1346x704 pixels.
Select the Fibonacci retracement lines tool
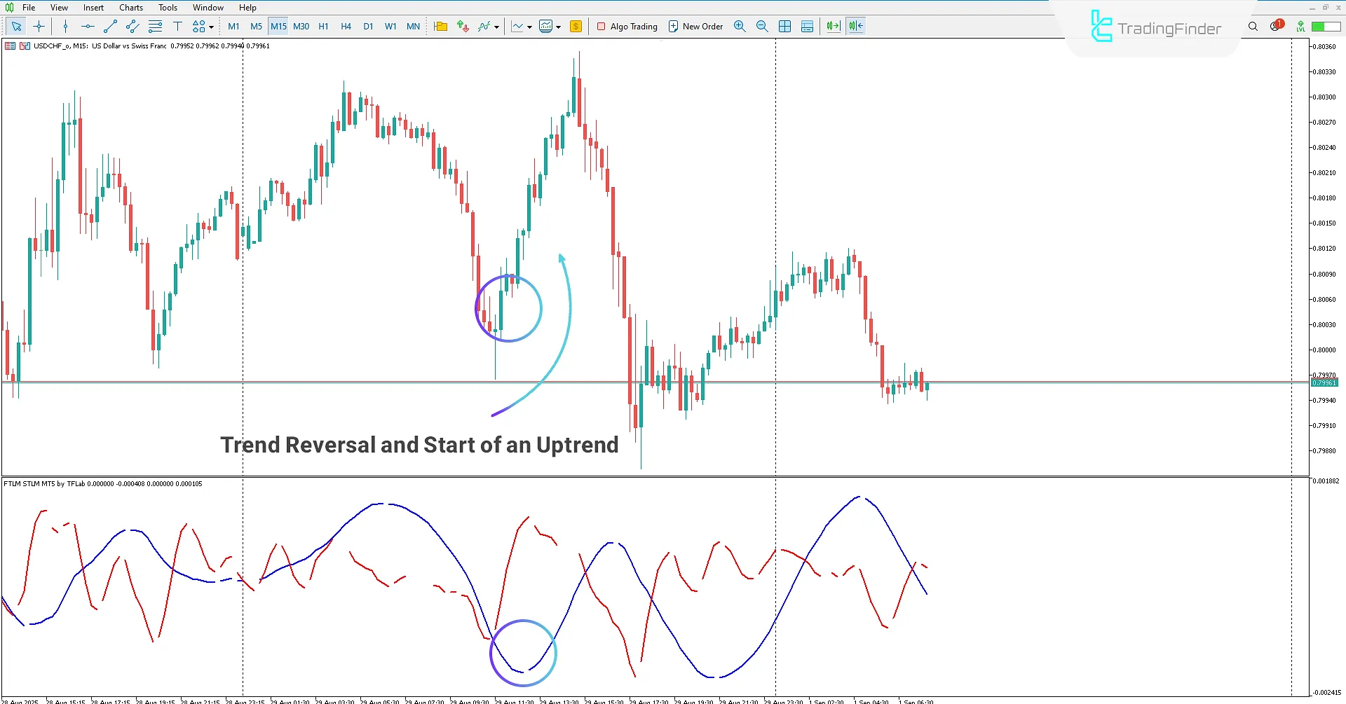click(x=155, y=27)
